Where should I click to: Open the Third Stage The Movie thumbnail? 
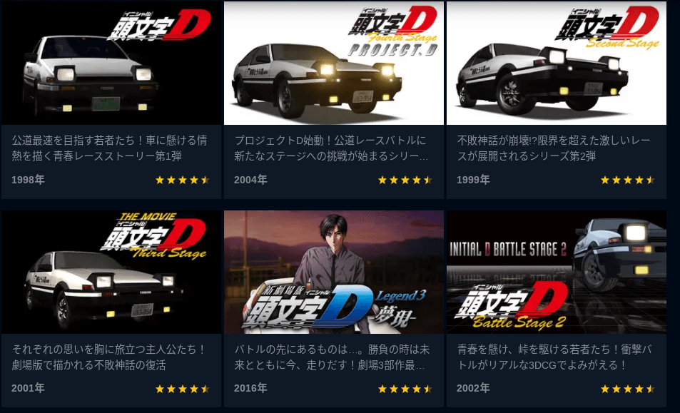[x=111, y=272]
